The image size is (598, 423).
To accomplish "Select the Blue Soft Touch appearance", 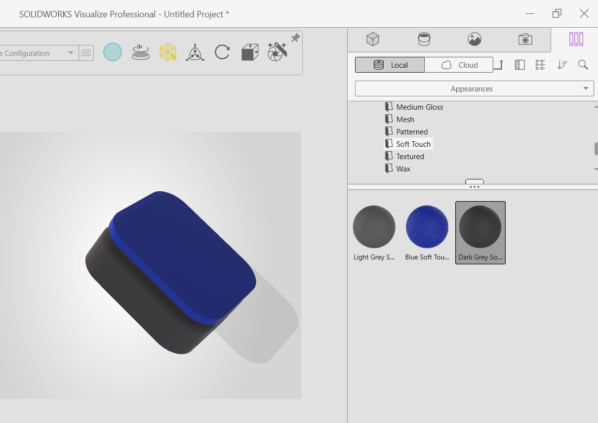I will [427, 232].
